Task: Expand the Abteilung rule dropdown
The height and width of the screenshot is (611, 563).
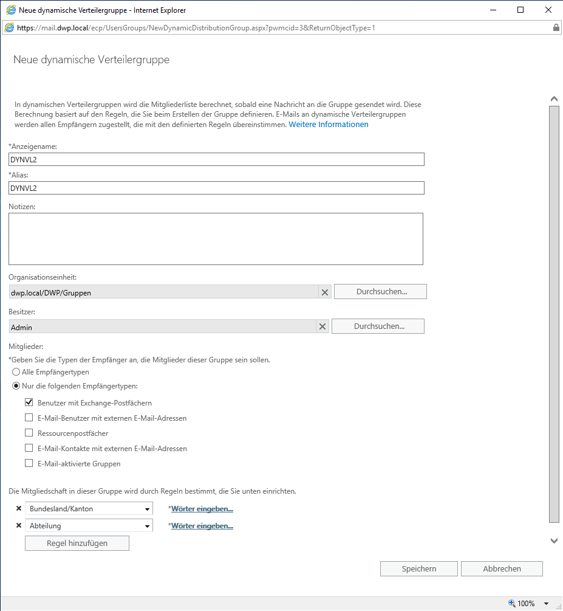Action: click(x=147, y=526)
